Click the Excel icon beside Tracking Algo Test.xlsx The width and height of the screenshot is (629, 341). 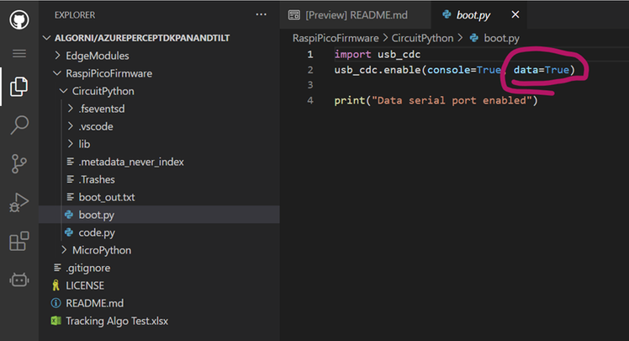tap(55, 321)
